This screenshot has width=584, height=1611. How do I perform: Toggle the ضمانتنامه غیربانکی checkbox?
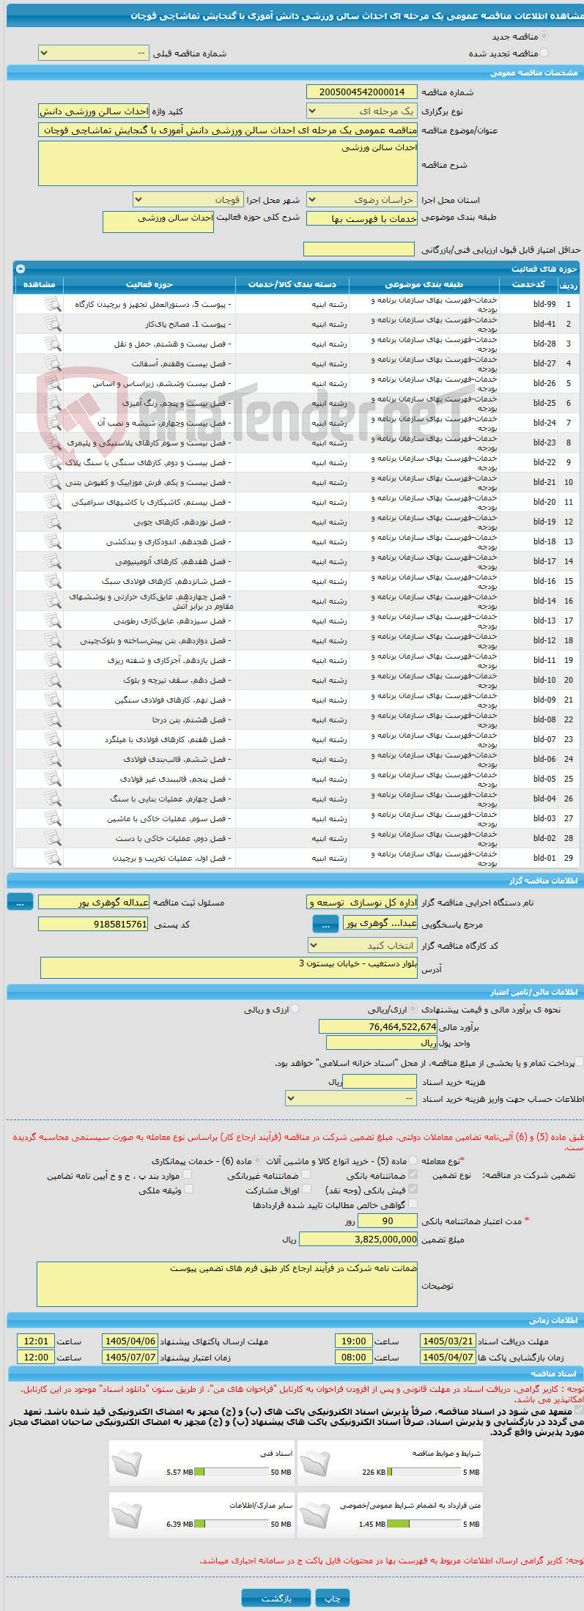pos(306,1174)
